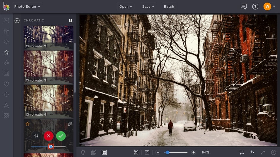Viewport: 280px width, 157px height.
Task: Open the Layers icon in bottom bar
Action: coord(83,152)
